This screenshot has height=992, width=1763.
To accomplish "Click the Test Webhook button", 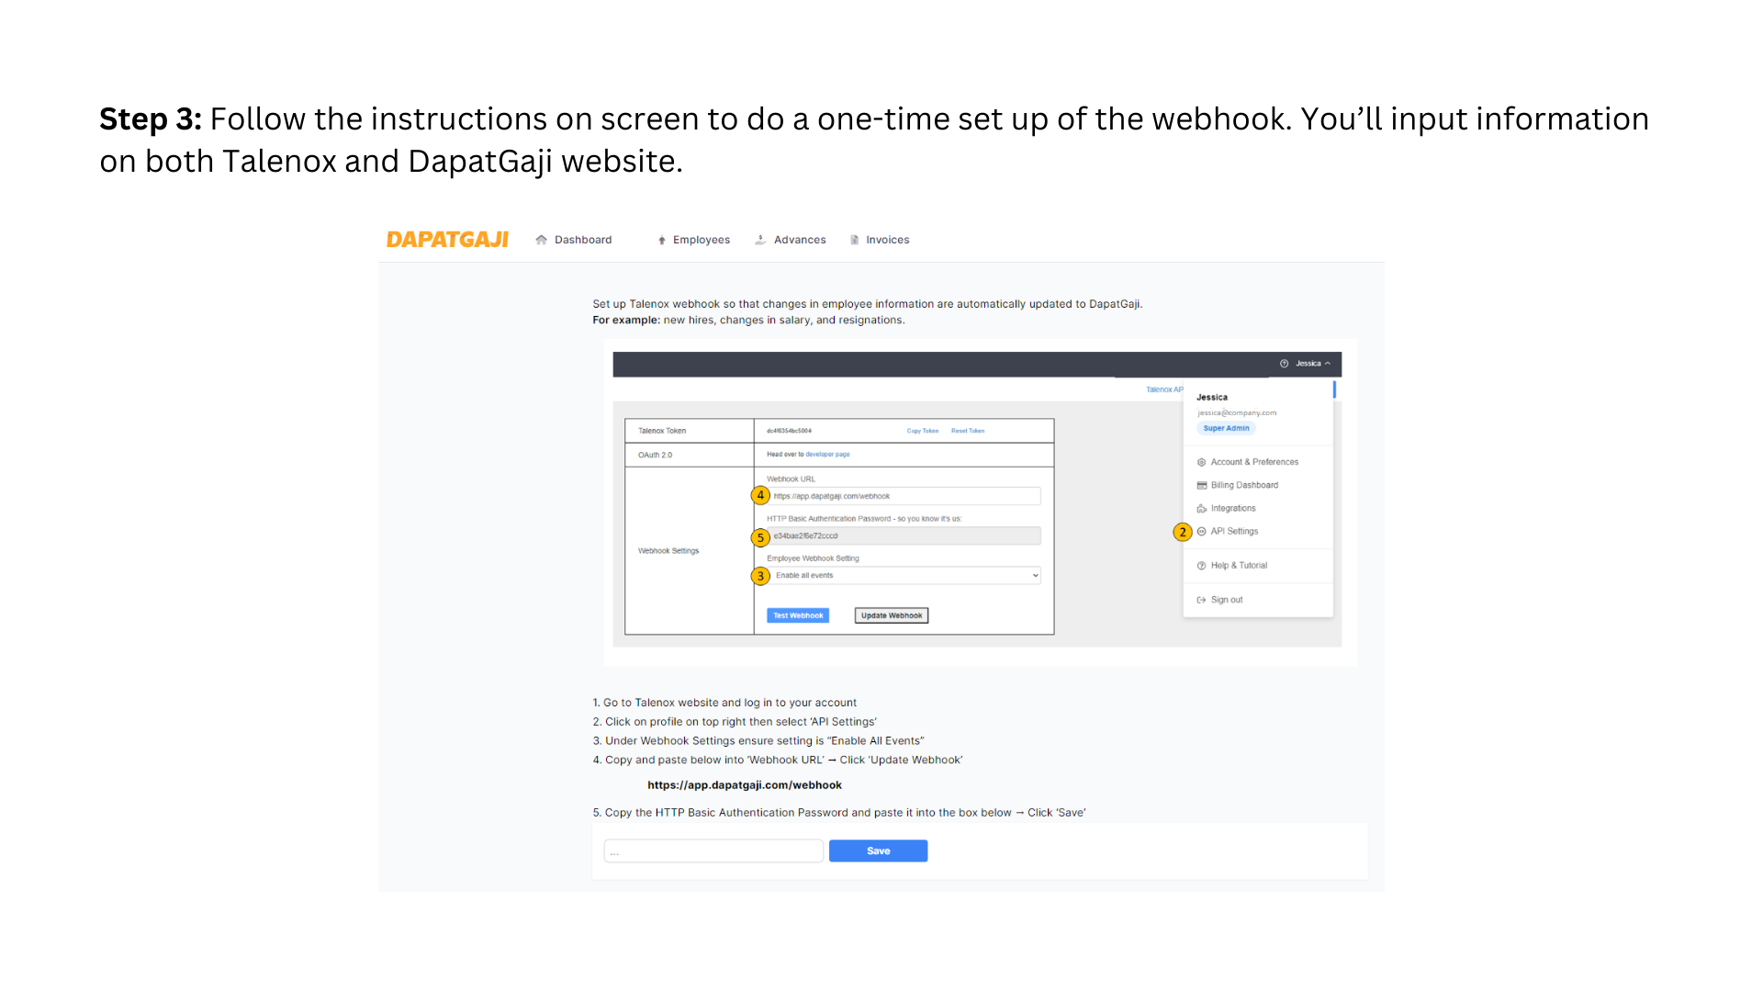I will [x=797, y=615].
